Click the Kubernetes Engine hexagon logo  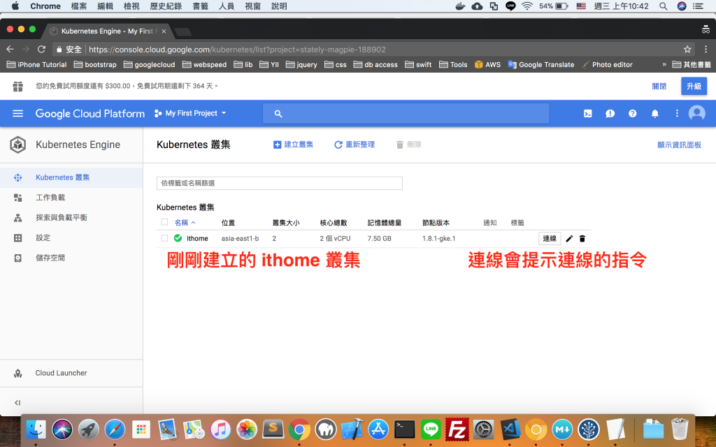tap(17, 145)
